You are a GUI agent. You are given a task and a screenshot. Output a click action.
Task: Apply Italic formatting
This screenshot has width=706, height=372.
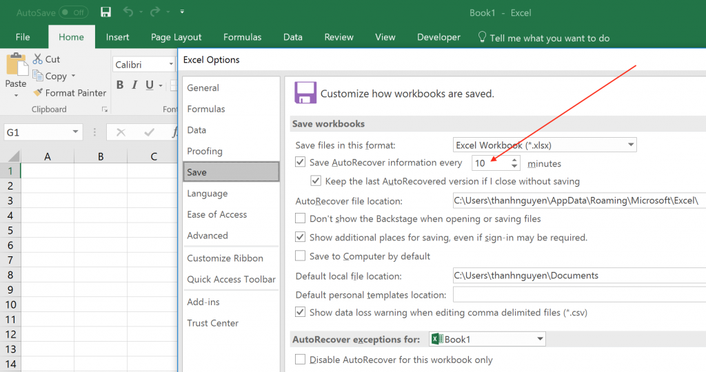pos(134,85)
